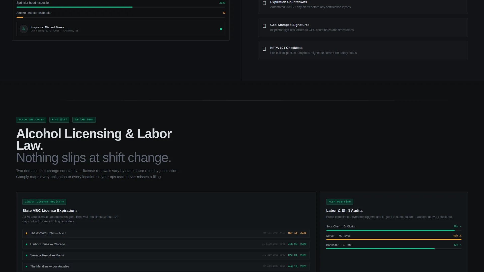Click the Labor & Shift Audits heading
Viewport: 484px width, 272px height.
click(344, 211)
